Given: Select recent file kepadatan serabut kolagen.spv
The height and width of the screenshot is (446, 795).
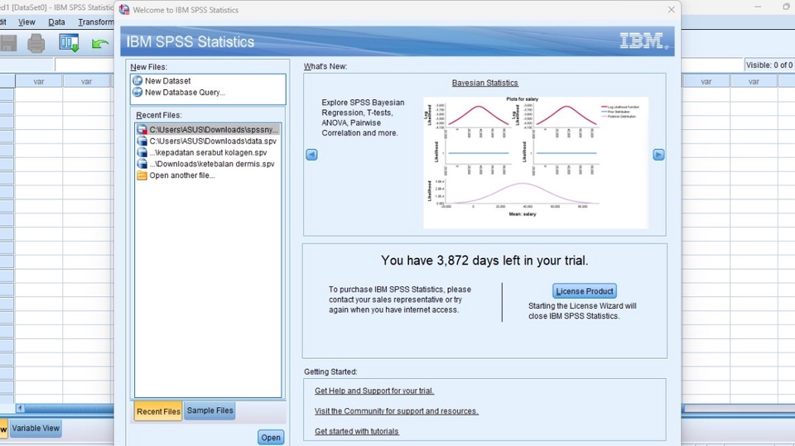Looking at the screenshot, I should pos(208,152).
